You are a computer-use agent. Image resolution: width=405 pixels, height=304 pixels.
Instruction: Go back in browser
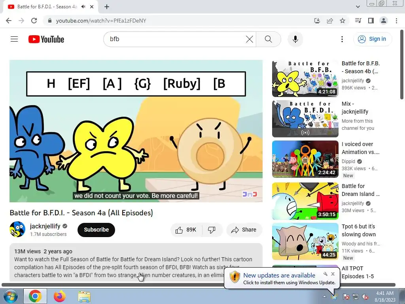click(9, 21)
